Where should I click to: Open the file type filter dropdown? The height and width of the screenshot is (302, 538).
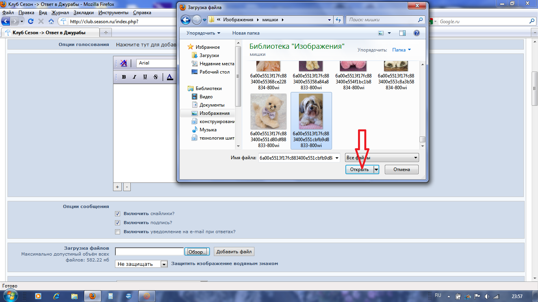click(382, 158)
